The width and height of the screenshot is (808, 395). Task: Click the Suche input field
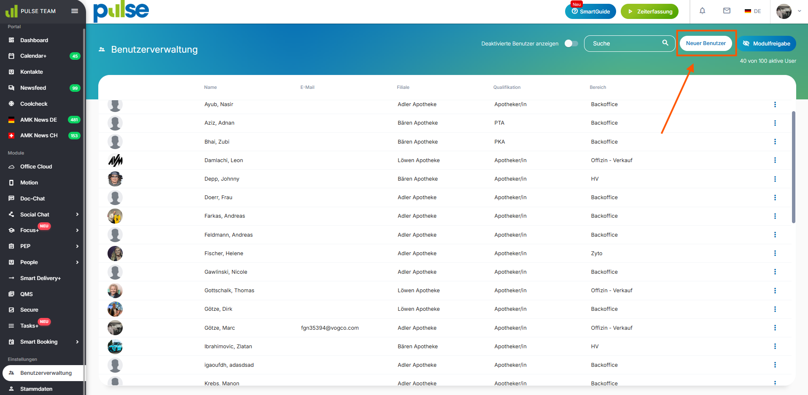click(629, 43)
